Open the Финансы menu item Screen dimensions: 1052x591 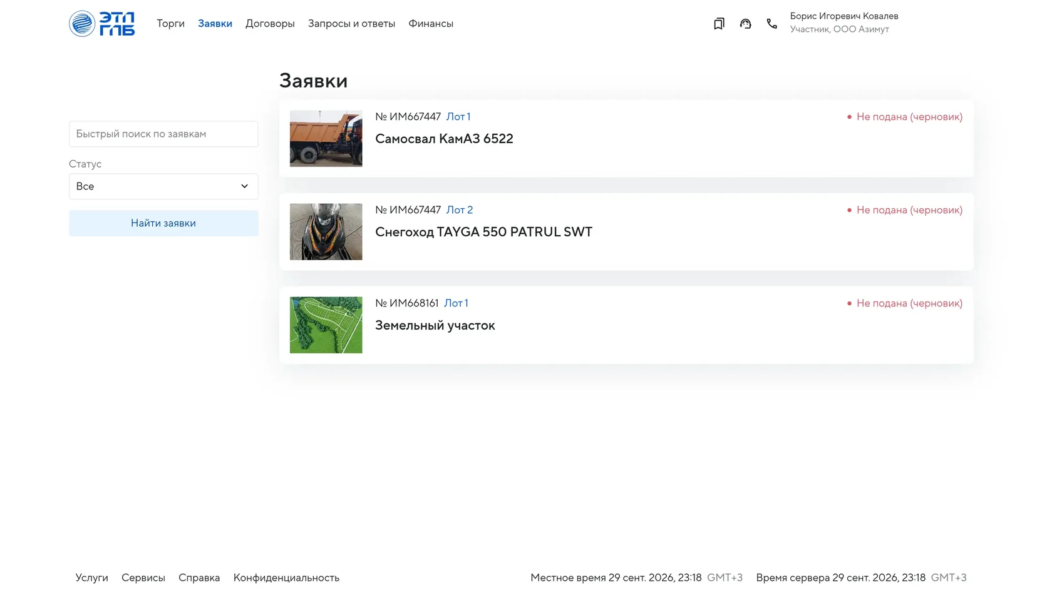point(431,24)
